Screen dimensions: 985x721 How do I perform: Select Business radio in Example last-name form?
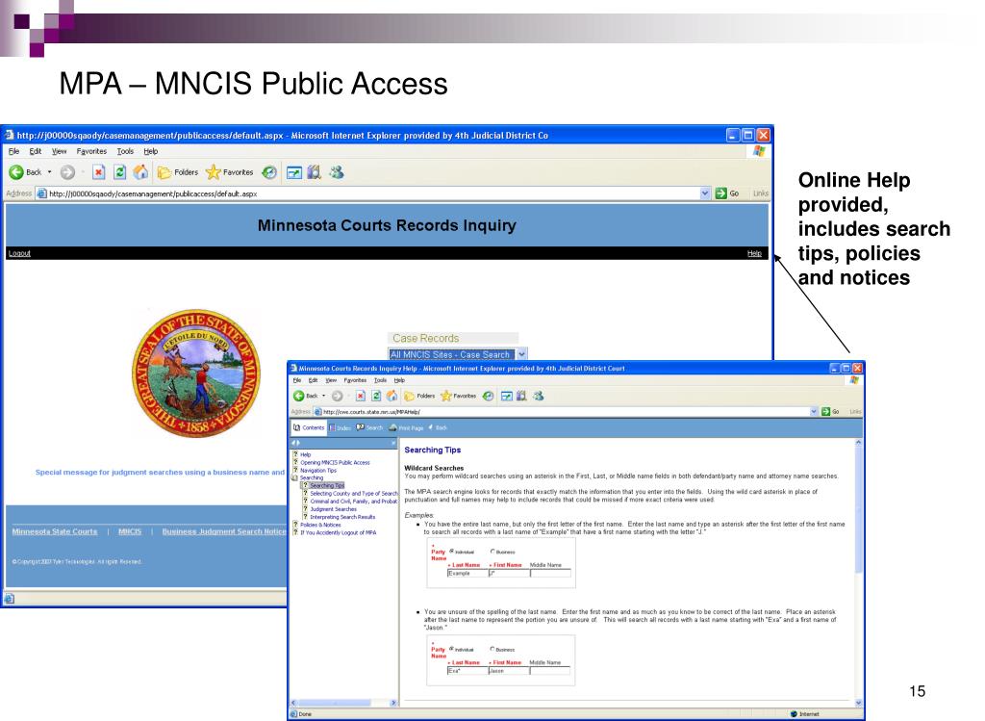tap(492, 552)
